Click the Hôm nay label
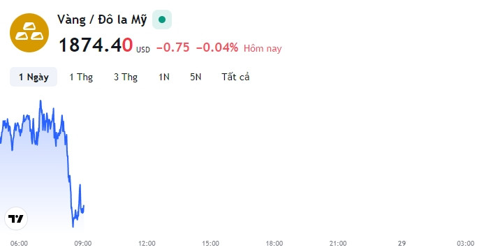 click(x=263, y=49)
